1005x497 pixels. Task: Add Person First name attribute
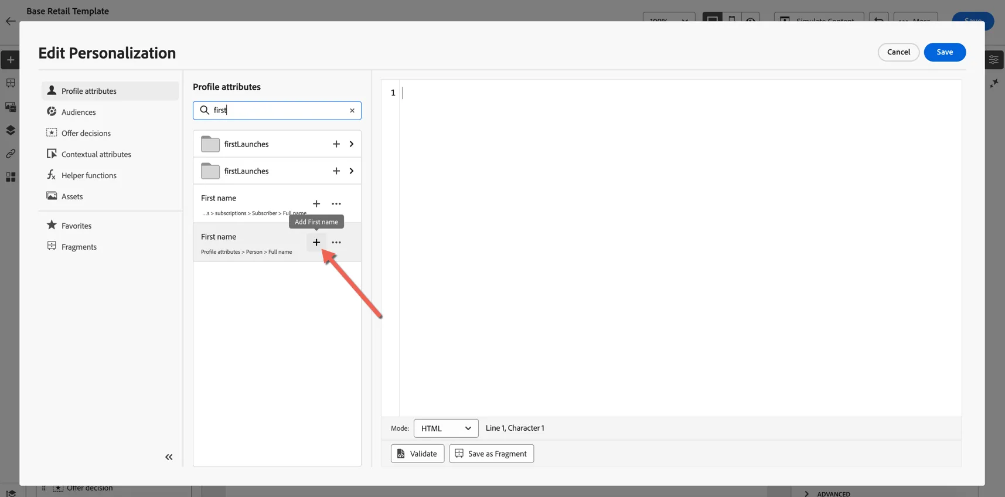point(316,243)
